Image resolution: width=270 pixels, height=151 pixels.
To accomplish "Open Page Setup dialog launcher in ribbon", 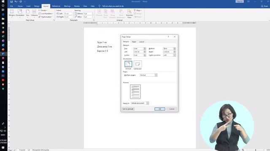I will (x=54, y=20).
